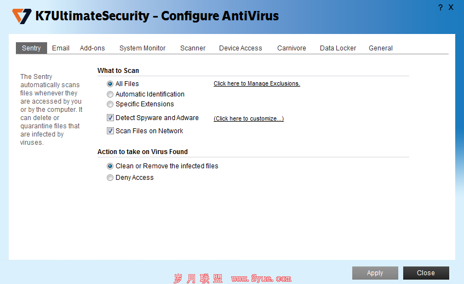Open help with the question mark icon

(440, 8)
